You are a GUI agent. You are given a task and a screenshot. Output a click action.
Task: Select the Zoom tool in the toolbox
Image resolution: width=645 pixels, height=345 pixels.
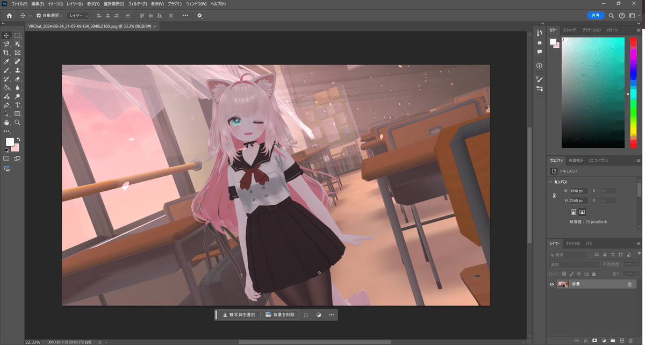coord(18,123)
